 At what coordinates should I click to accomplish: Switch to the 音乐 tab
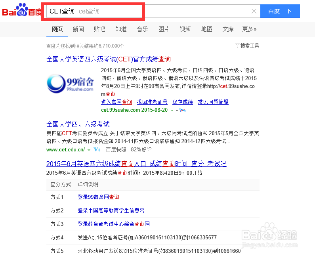142,29
